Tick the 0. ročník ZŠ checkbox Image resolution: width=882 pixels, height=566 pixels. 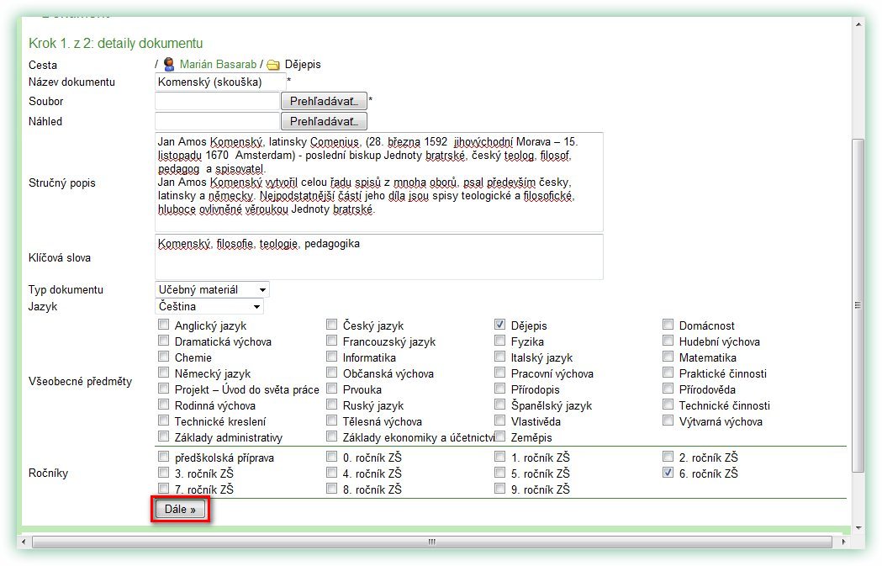(331, 457)
